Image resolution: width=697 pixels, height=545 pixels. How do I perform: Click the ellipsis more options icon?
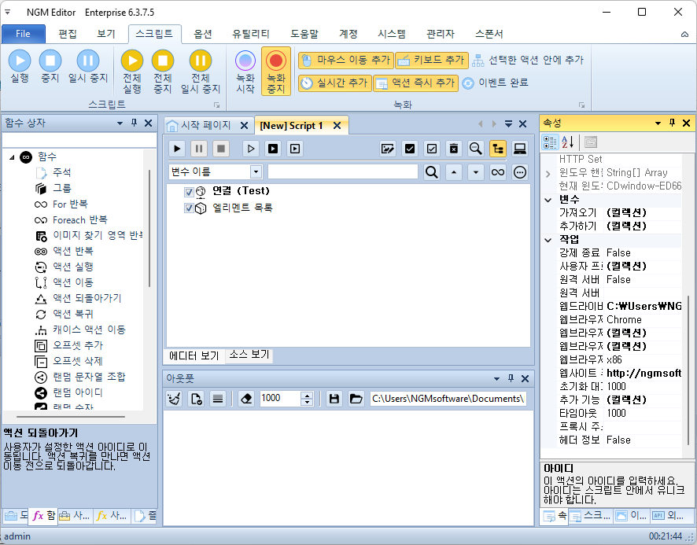pos(520,172)
